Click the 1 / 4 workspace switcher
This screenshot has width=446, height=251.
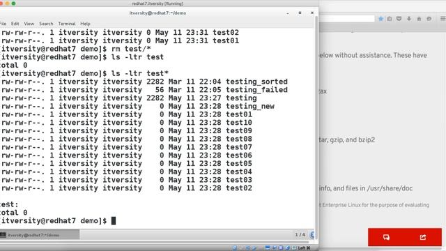pyautogui.click(x=300, y=235)
